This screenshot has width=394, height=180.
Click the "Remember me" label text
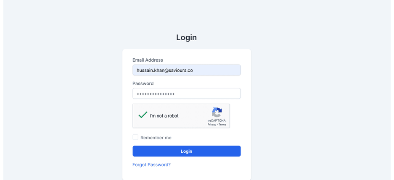pos(156,138)
